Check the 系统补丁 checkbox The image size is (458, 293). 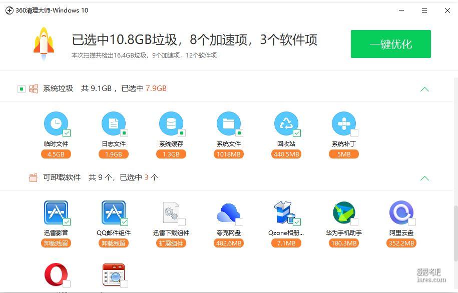pyautogui.click(x=354, y=133)
